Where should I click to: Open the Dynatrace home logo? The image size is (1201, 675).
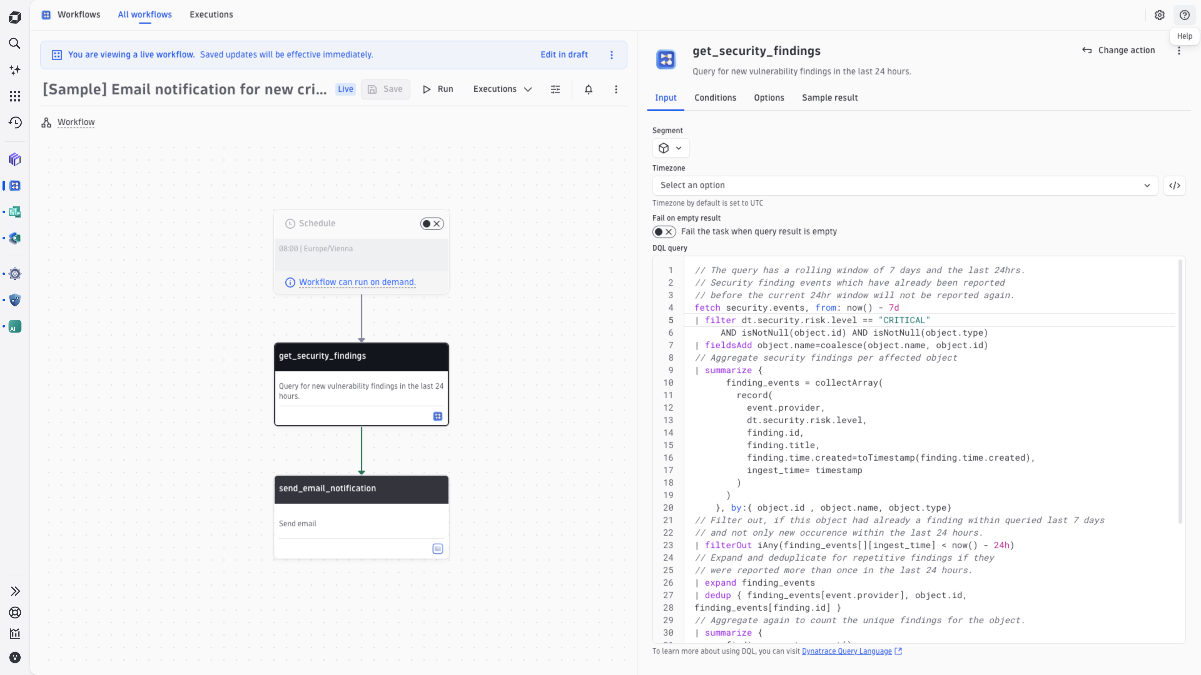tap(15, 18)
